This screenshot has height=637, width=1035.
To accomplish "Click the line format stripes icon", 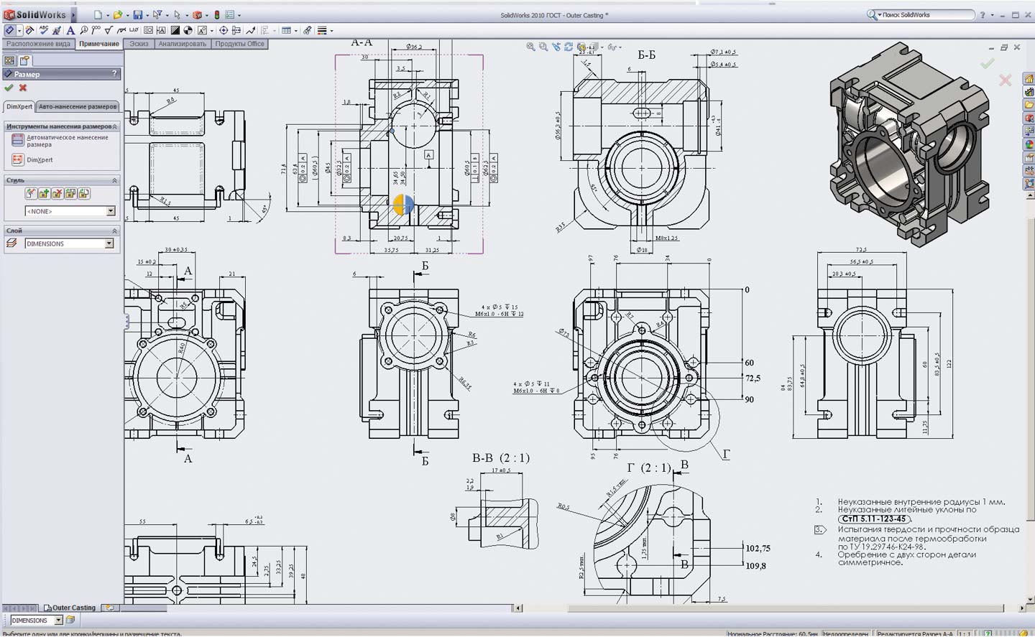I will pos(322,30).
